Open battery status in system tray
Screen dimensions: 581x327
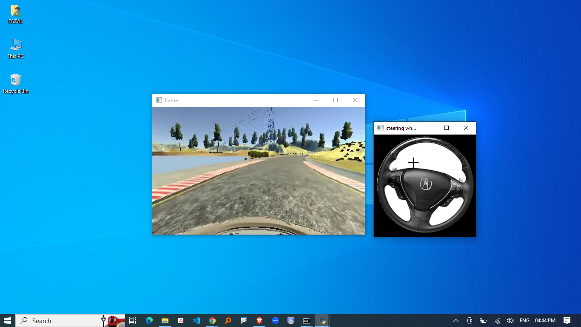tap(483, 321)
